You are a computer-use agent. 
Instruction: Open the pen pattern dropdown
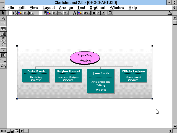(55, 13)
